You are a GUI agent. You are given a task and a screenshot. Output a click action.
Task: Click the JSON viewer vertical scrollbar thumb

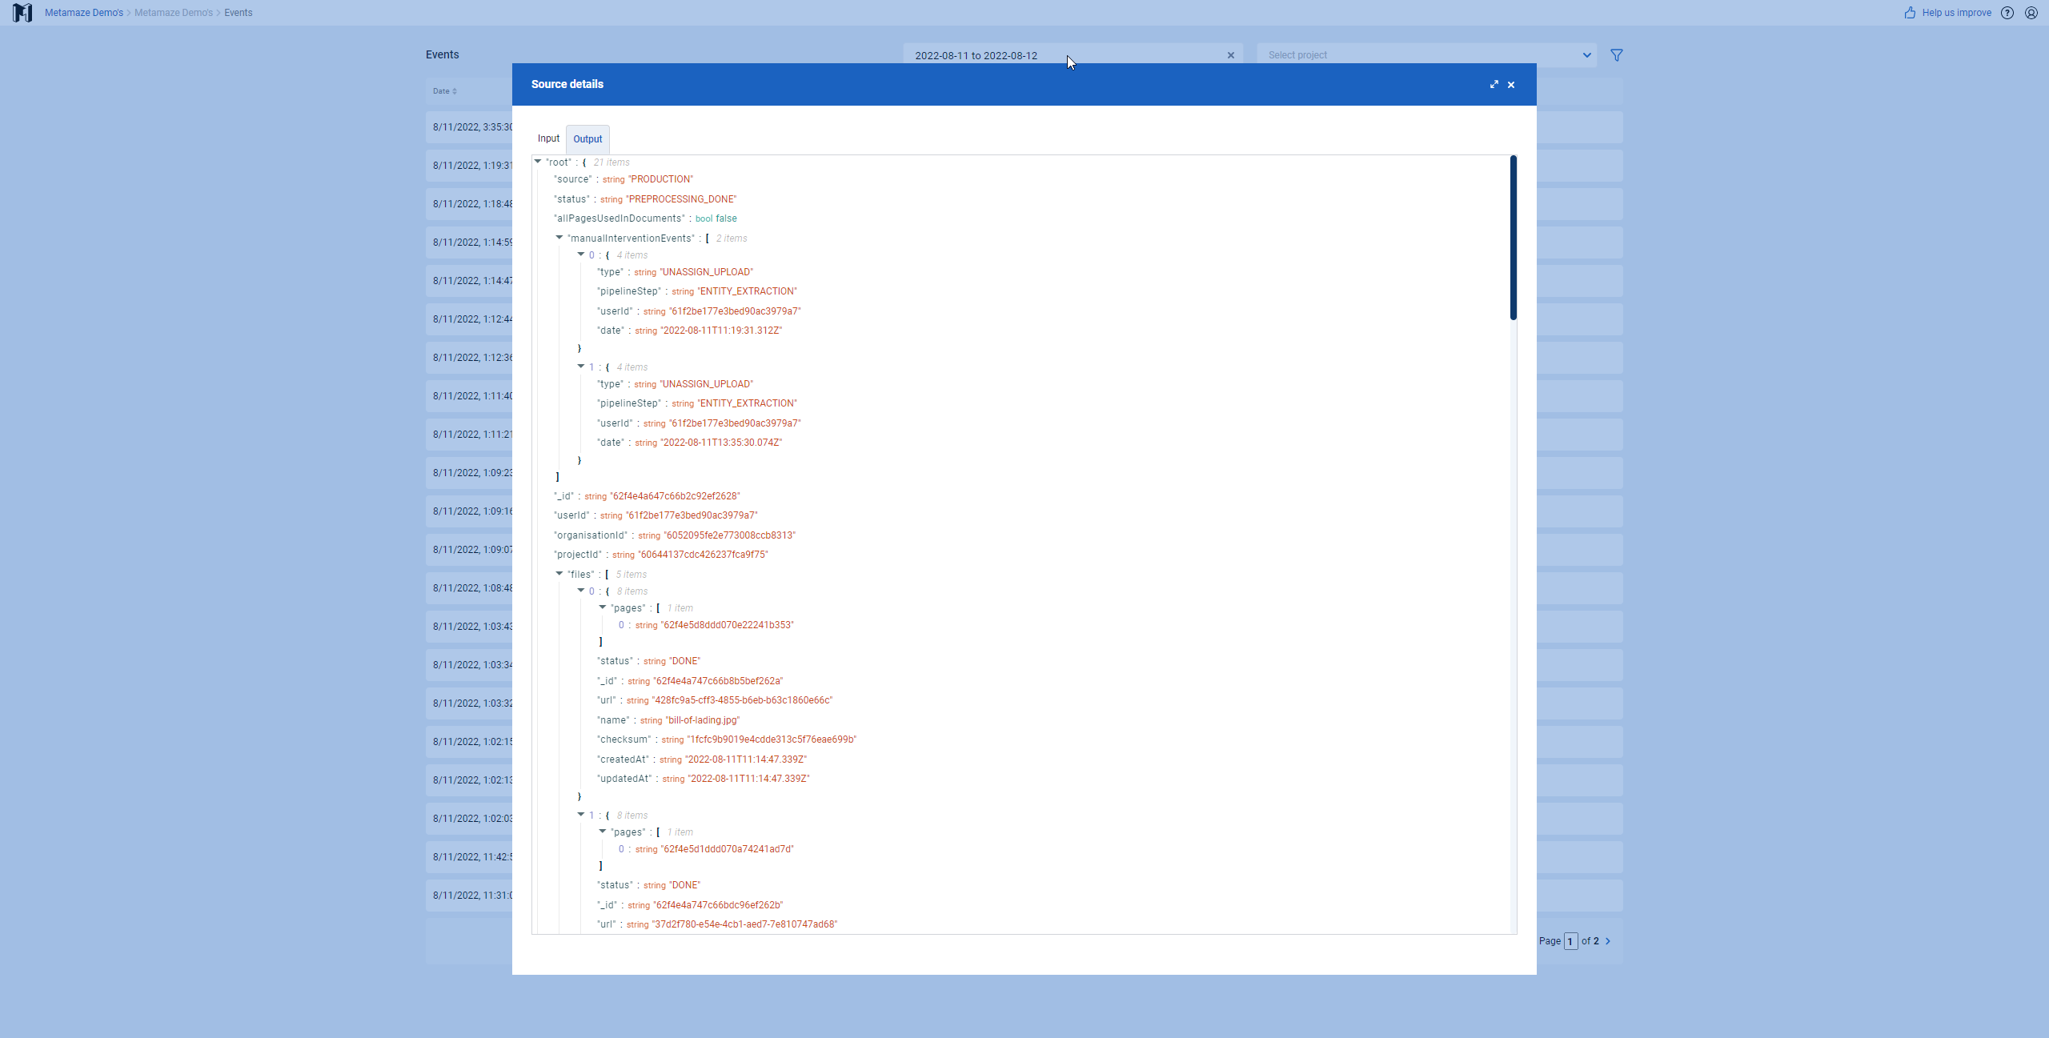(x=1513, y=238)
